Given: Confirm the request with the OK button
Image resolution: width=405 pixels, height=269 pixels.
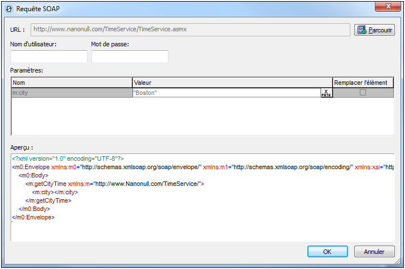Looking at the screenshot, I should tap(327, 252).
